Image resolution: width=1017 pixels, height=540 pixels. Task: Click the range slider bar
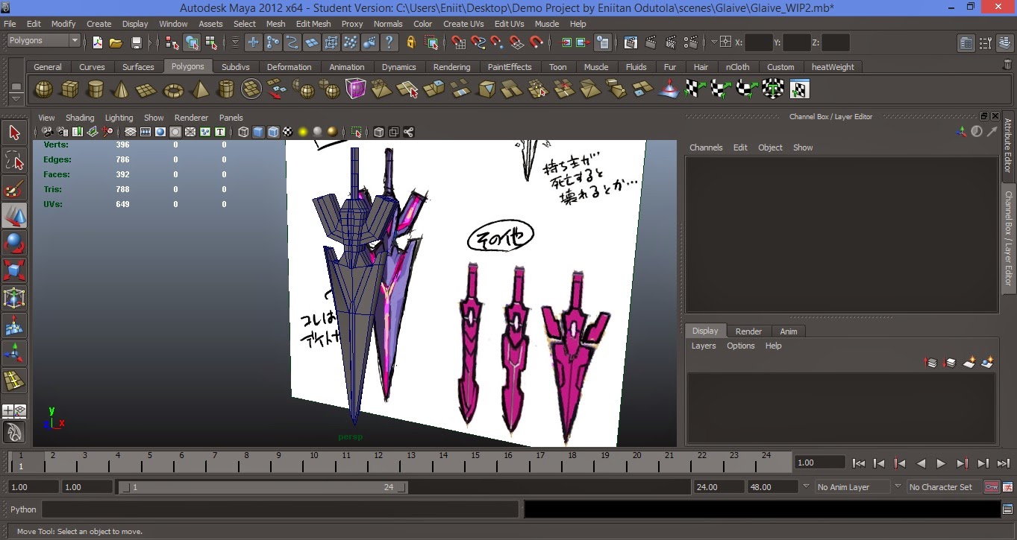[263, 487]
